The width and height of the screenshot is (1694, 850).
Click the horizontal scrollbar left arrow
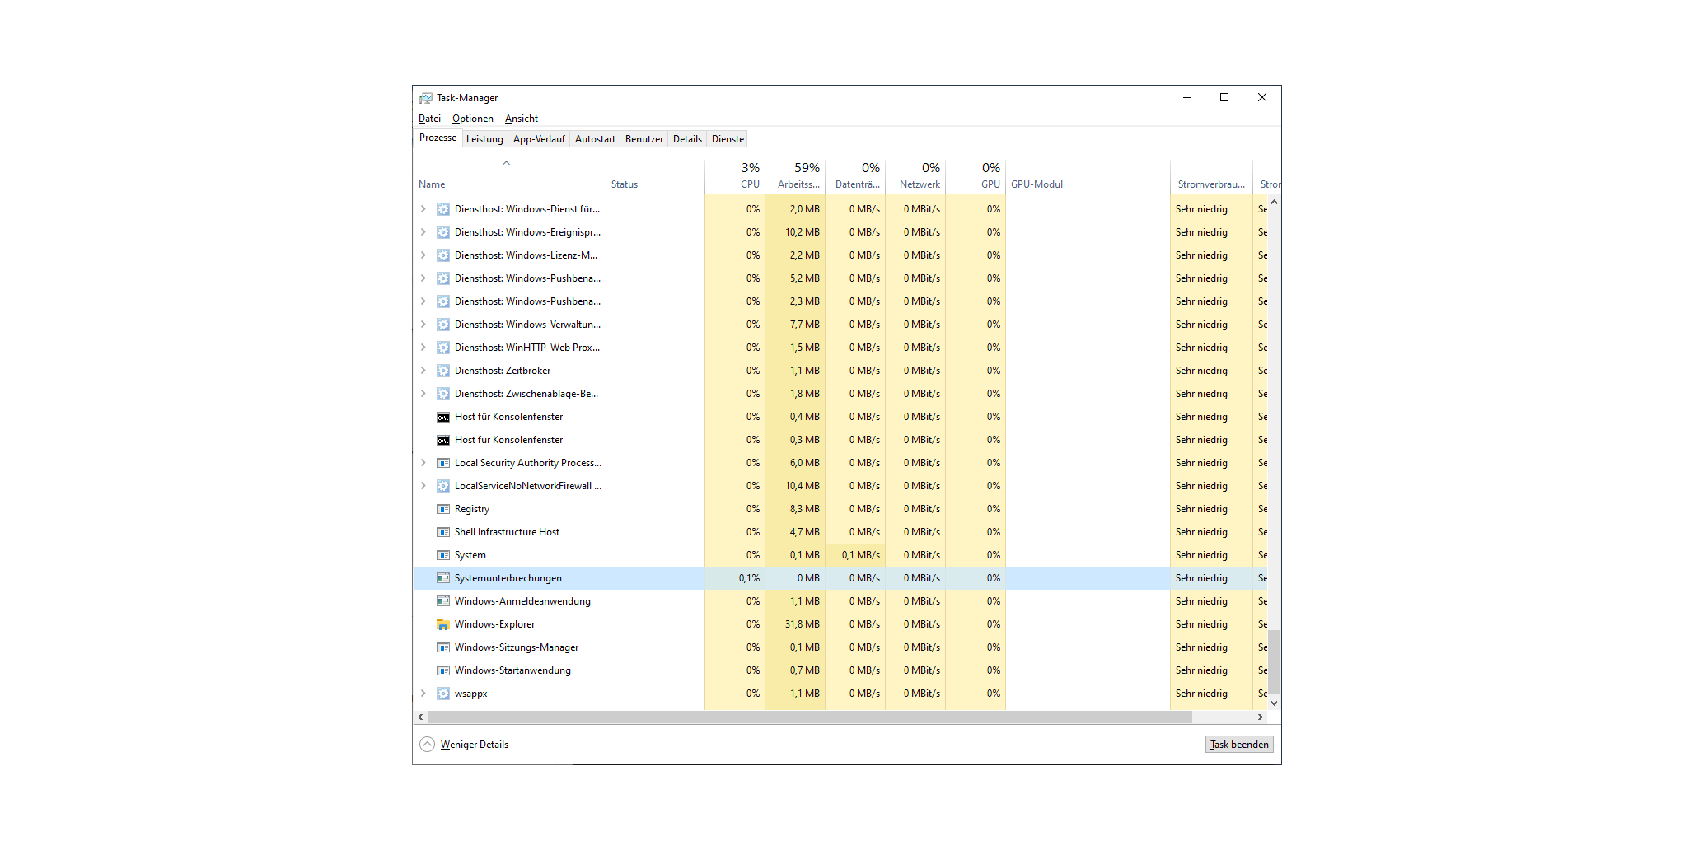(421, 717)
